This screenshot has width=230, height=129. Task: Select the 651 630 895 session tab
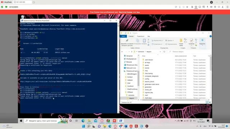[x=22, y=2]
